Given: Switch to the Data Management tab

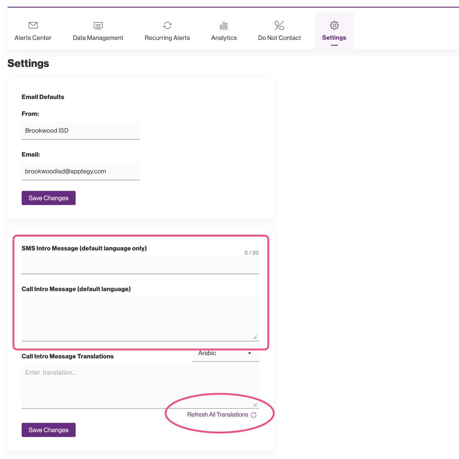Looking at the screenshot, I should [x=98, y=38].
